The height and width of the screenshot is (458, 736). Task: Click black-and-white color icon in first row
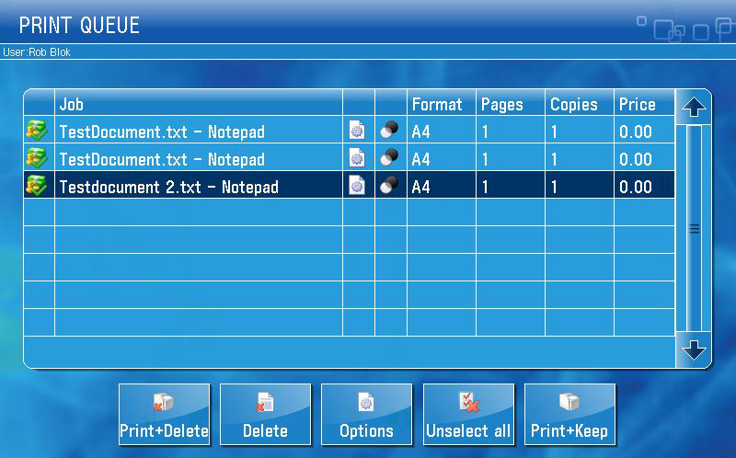[389, 132]
